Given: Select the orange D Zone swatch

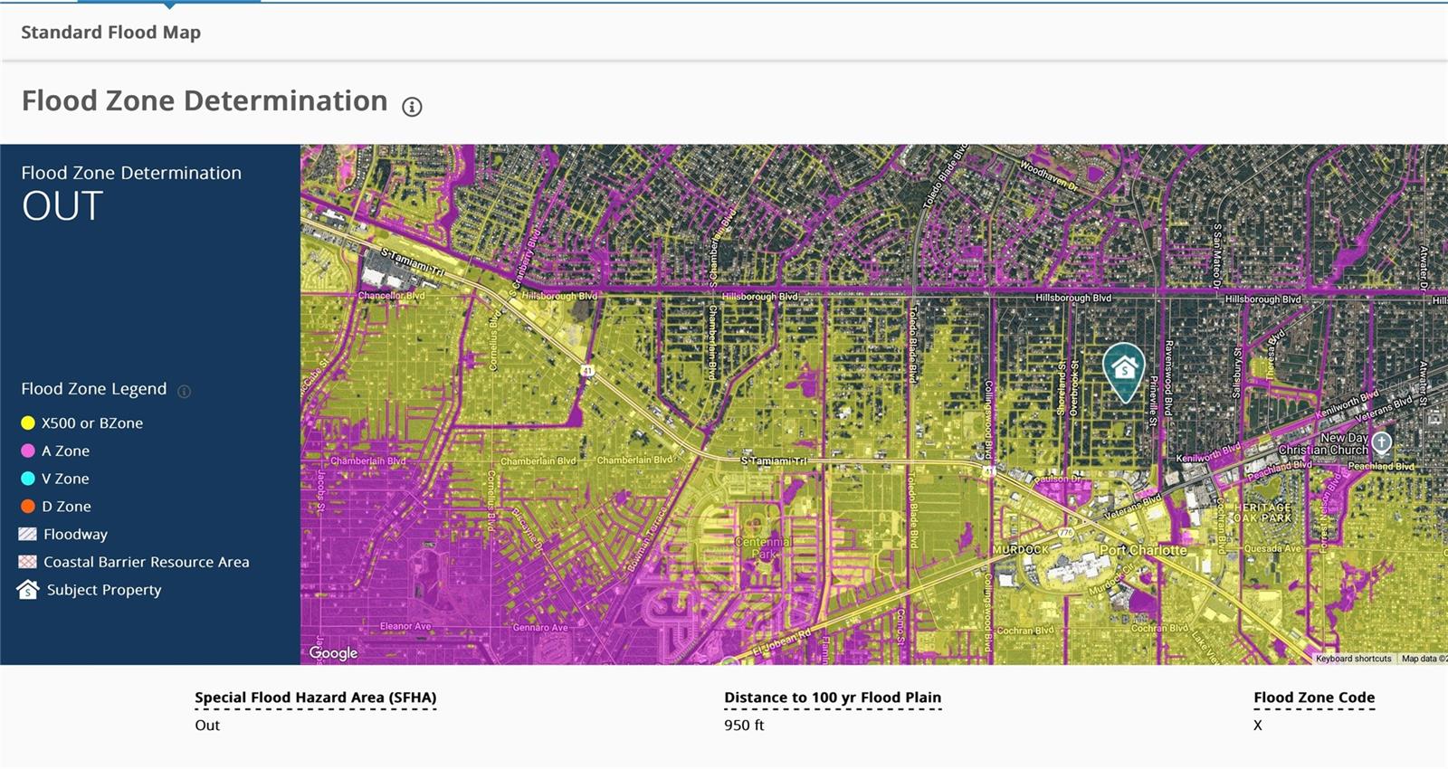Looking at the screenshot, I should tap(28, 507).
